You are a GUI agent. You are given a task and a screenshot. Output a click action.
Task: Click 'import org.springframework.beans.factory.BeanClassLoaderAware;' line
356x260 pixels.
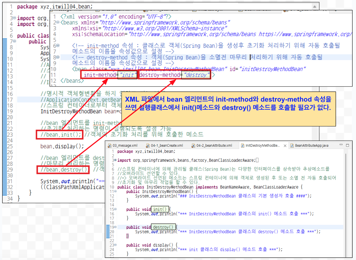[187, 160]
